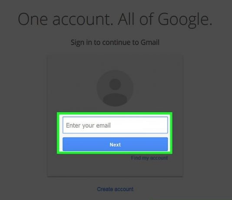Click the shoulders of the avatar silhouette
The image size is (232, 200).
point(115,99)
